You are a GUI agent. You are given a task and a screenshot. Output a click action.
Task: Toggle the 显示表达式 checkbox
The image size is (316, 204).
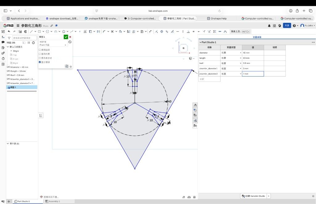[40, 58]
